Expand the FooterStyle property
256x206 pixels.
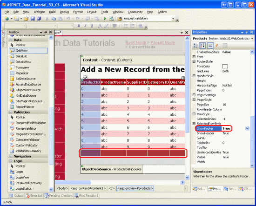(194, 61)
